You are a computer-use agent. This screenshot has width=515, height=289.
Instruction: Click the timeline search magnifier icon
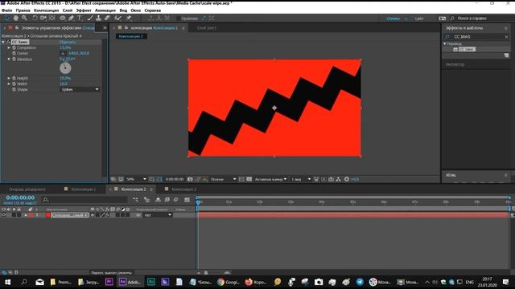(46, 200)
